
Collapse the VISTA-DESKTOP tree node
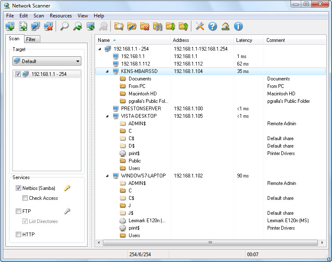click(107, 116)
